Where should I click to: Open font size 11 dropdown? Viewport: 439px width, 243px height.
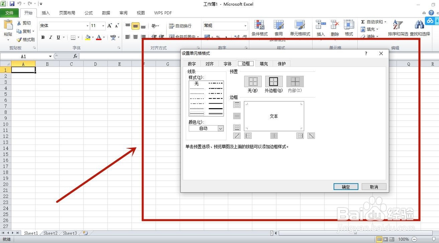[103, 26]
